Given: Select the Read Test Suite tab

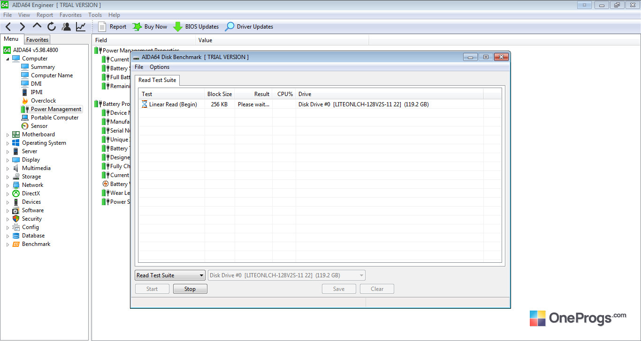Looking at the screenshot, I should point(157,80).
